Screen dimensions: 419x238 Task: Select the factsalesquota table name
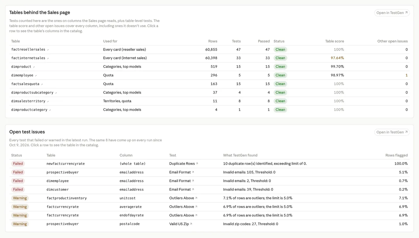pos(25,84)
